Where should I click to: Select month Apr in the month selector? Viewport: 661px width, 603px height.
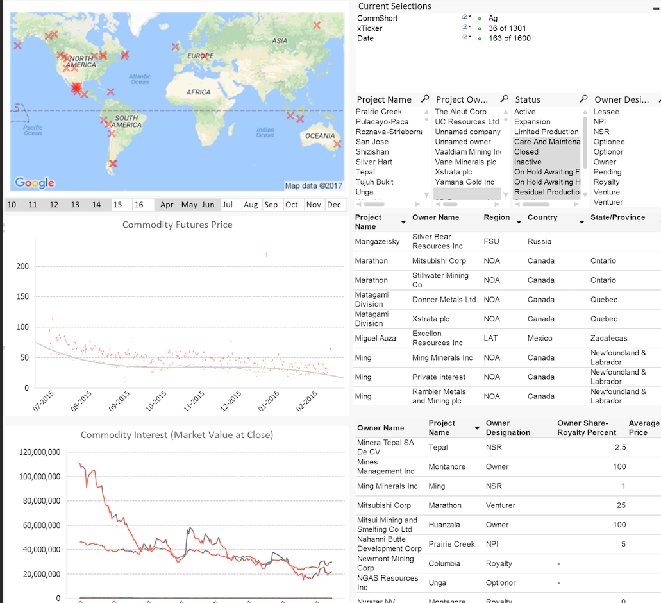(167, 205)
